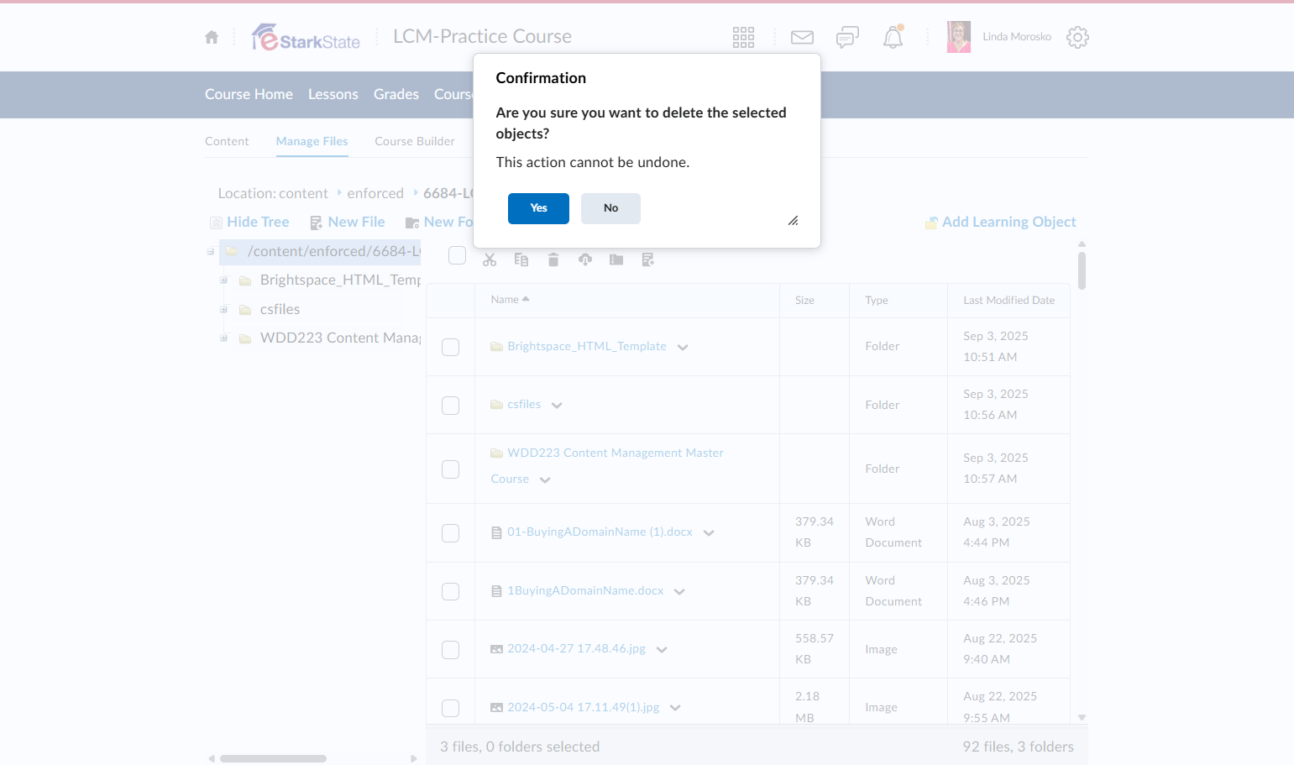Open the csfiles actions chevron in the table
1294x765 pixels.
[x=557, y=406]
